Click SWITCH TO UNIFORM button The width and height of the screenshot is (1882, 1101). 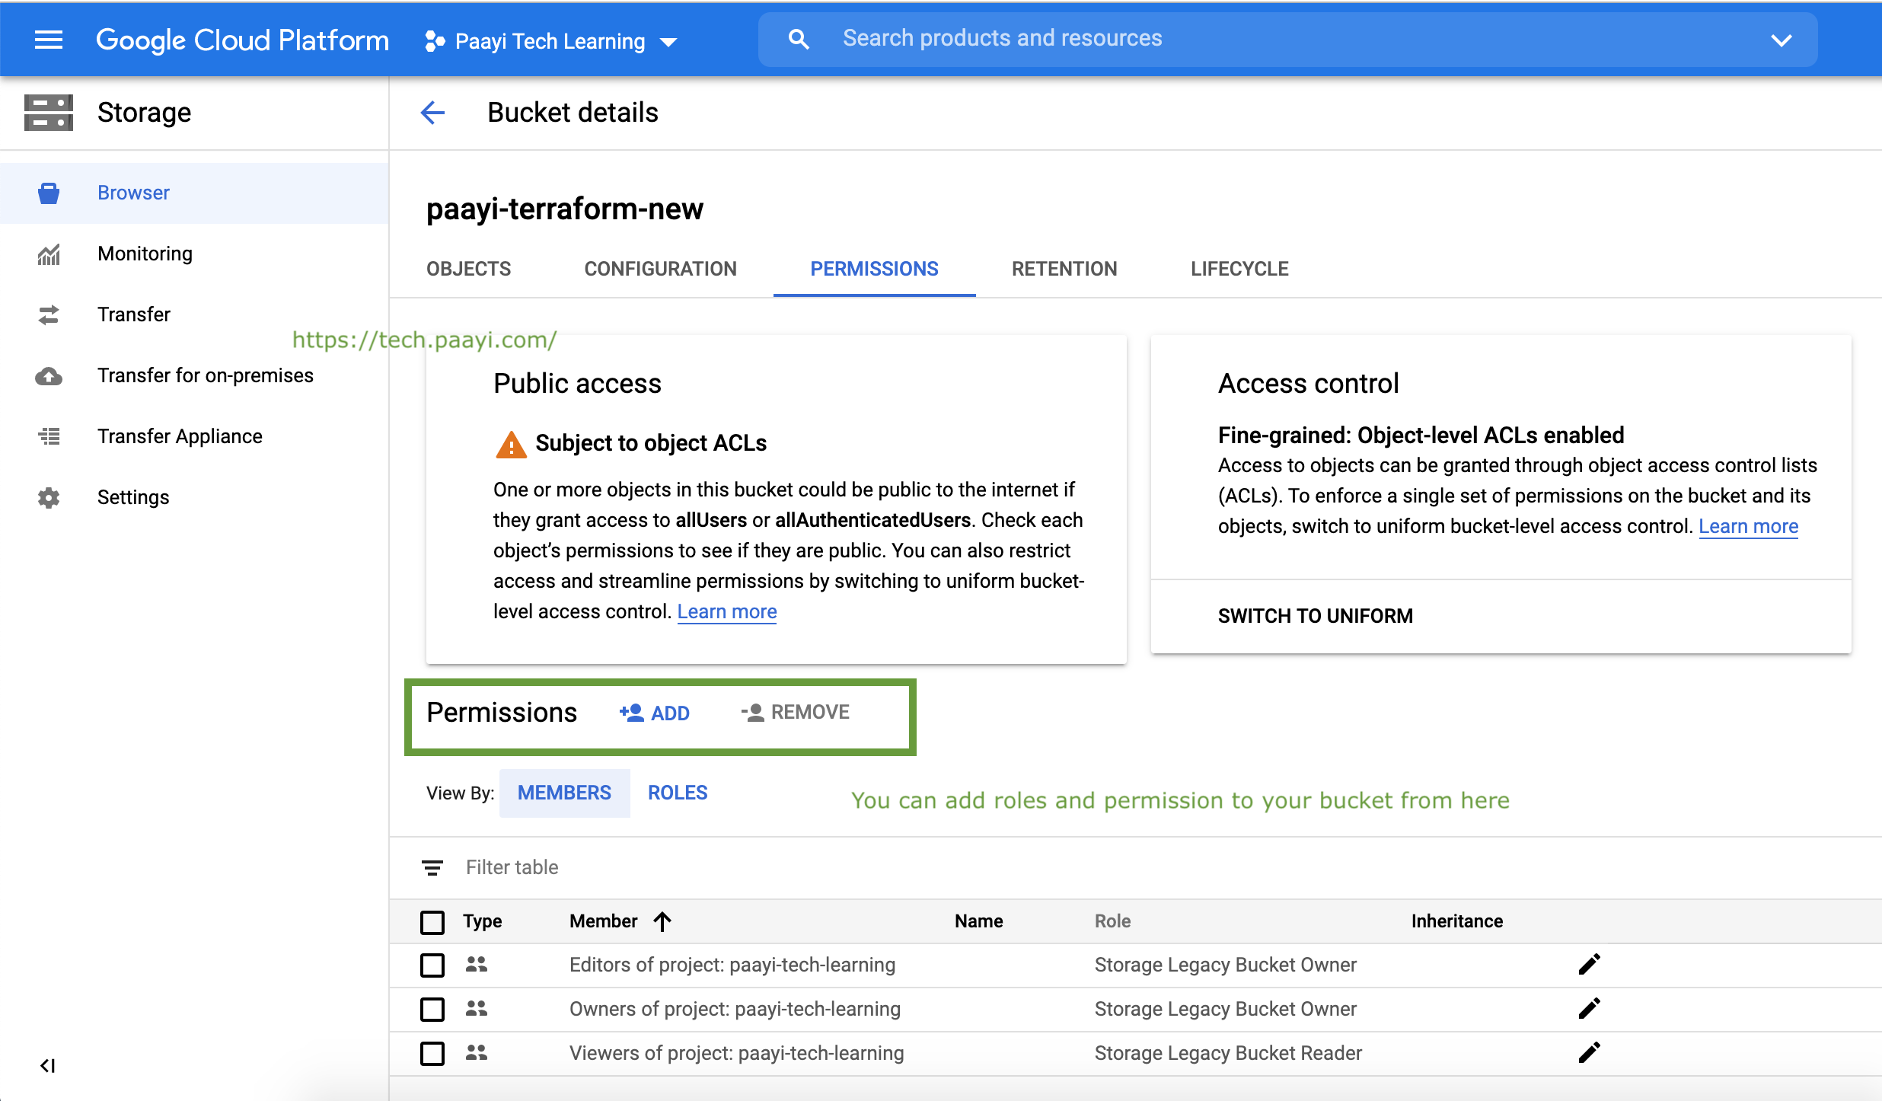[1315, 616]
